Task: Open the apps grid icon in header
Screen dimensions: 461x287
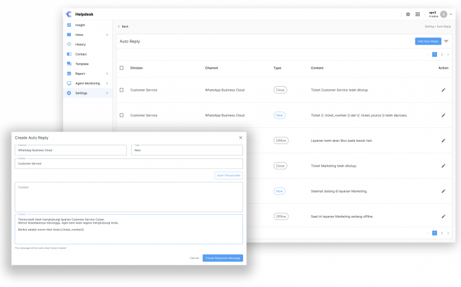Action: click(417, 14)
